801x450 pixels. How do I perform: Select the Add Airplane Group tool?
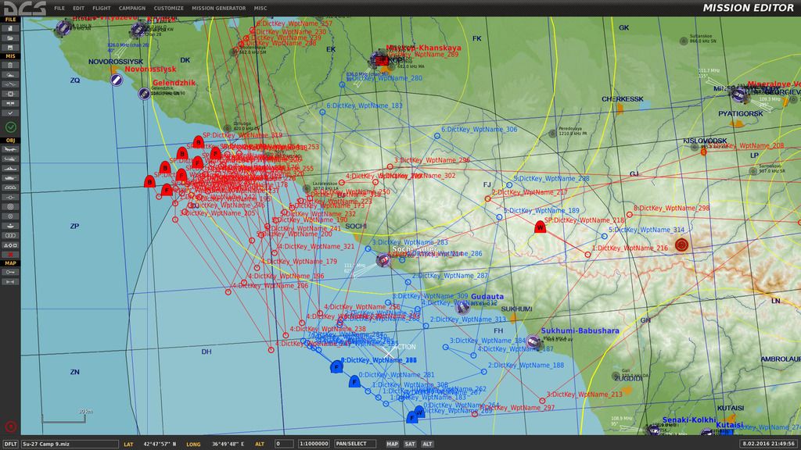click(10, 150)
